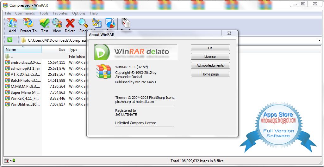Viewport: 324px width, 167px height.
Task: Open the Options menu
Action: pos(79,13)
